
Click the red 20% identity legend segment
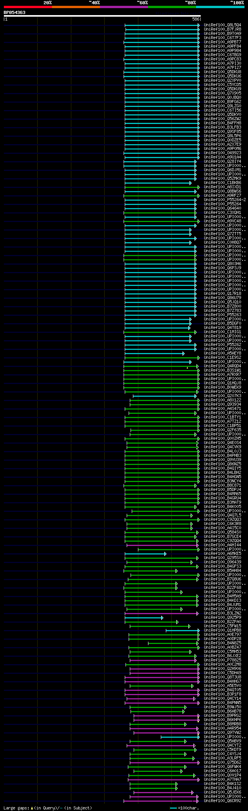click(28, 7)
